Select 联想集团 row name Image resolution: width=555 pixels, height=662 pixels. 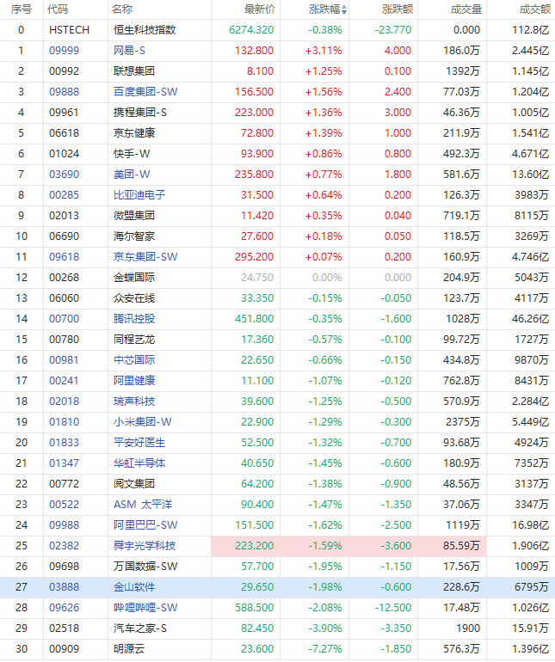click(x=134, y=71)
